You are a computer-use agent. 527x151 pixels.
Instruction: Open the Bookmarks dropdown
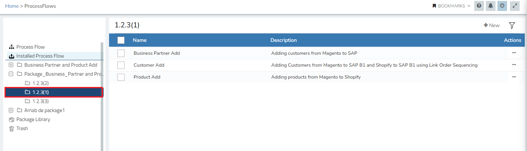tap(451, 6)
